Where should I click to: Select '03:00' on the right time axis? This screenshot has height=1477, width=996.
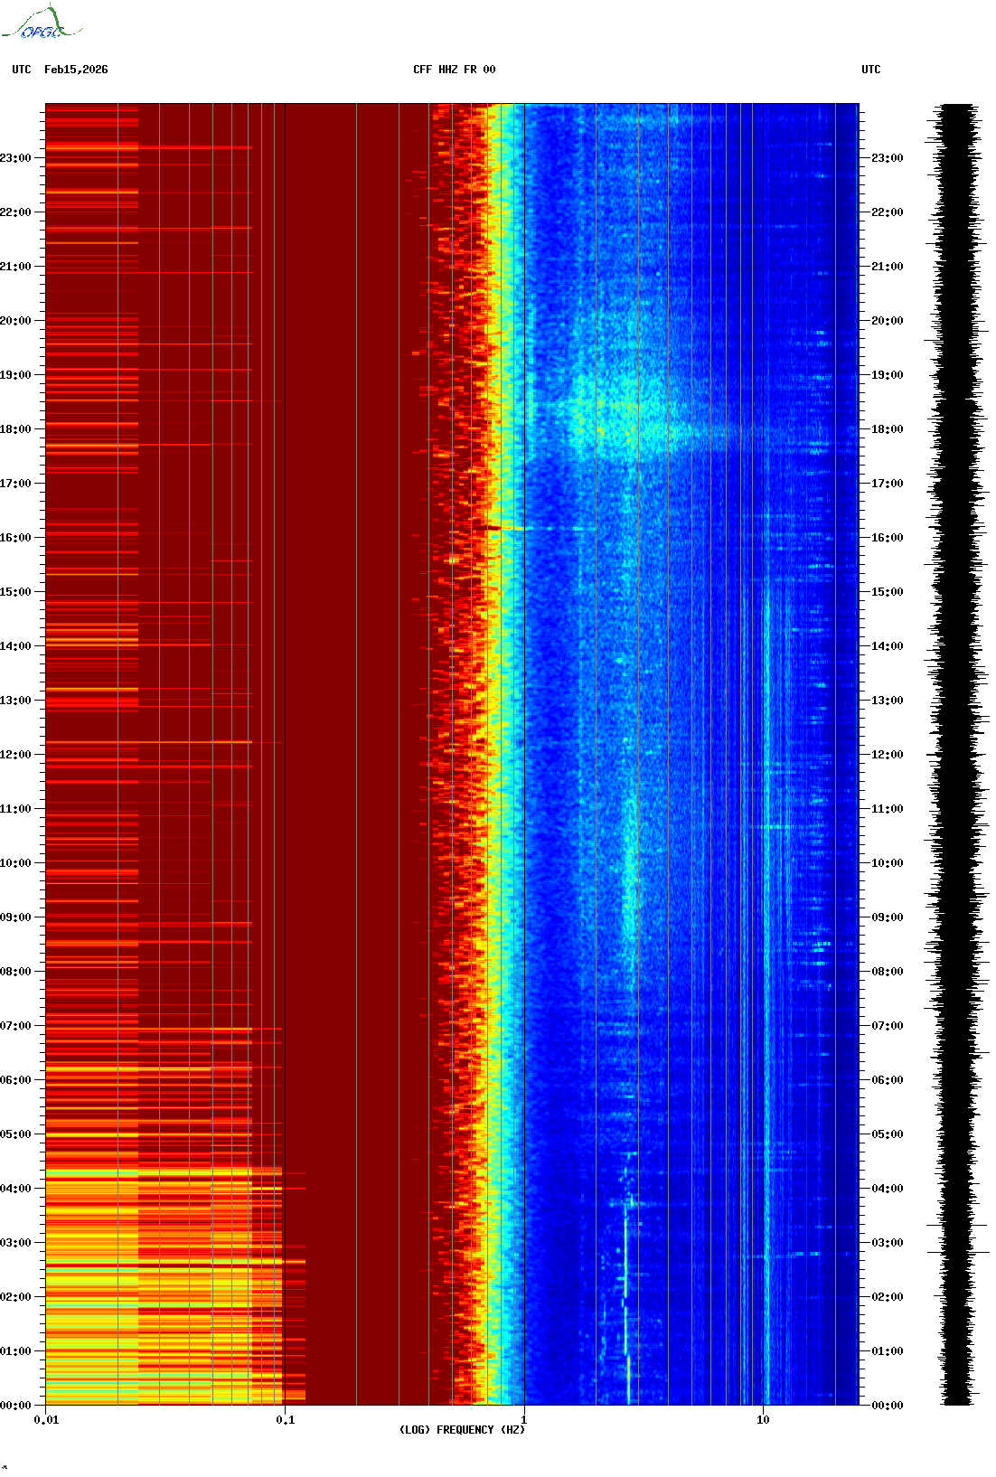point(887,1243)
